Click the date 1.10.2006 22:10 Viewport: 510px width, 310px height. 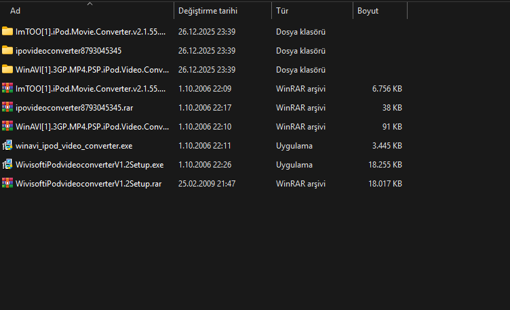point(205,127)
